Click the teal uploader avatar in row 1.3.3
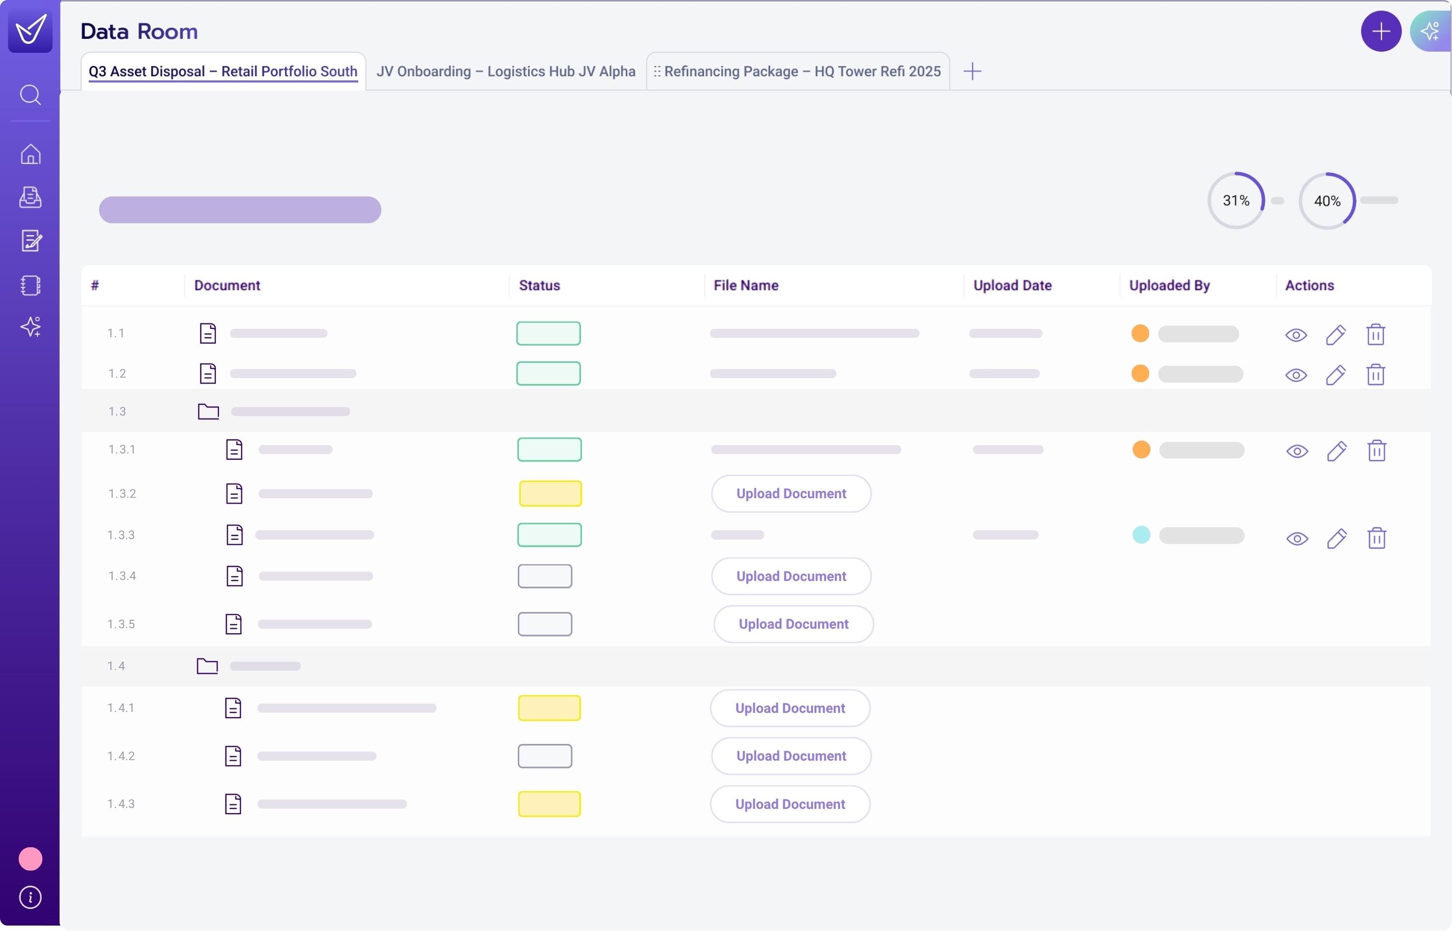Screen dimensions: 1452x931 click(1141, 535)
